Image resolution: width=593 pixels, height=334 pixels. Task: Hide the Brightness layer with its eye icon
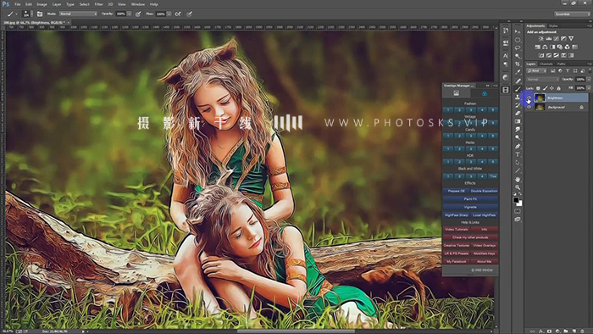click(529, 98)
